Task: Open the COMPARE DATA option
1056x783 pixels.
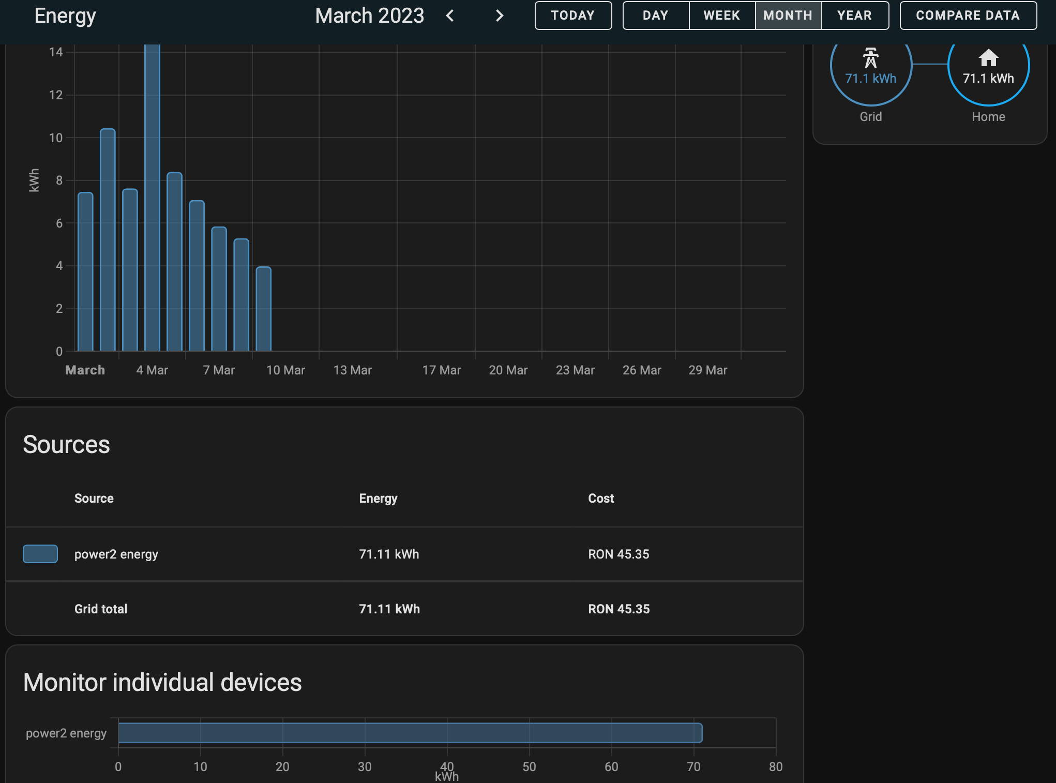Action: click(x=968, y=16)
